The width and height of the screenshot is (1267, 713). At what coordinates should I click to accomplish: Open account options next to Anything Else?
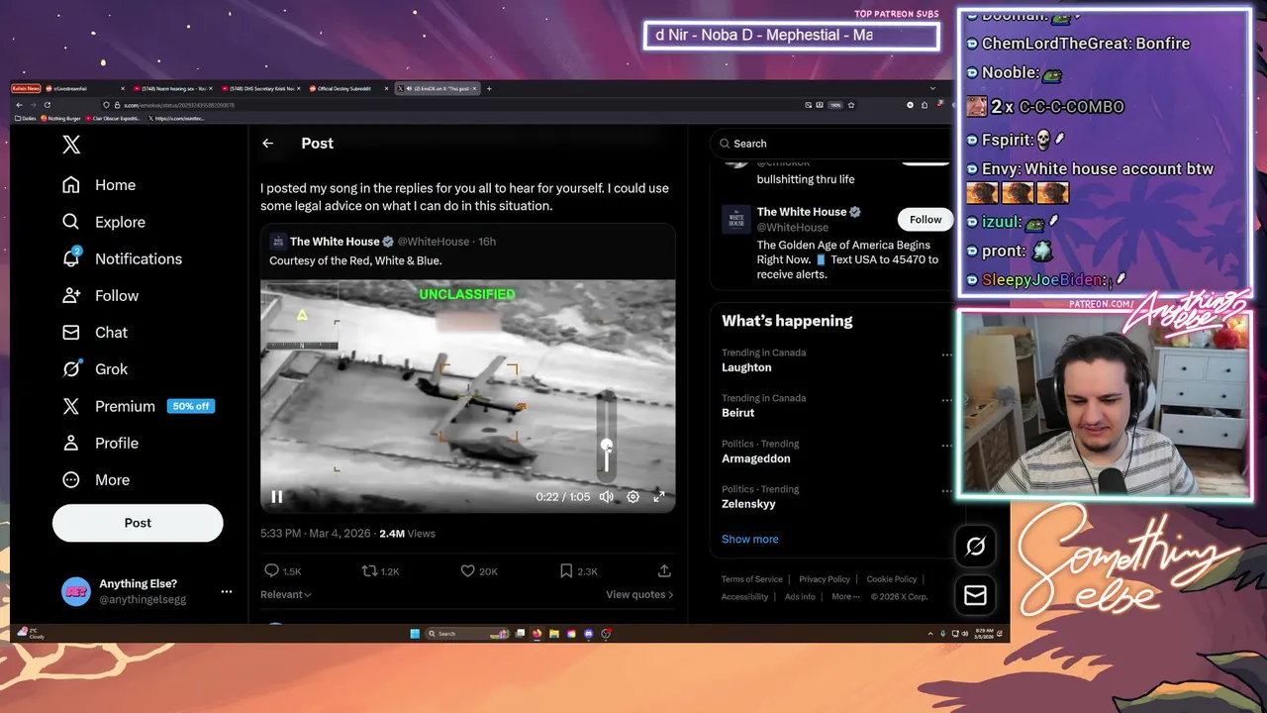tap(227, 591)
